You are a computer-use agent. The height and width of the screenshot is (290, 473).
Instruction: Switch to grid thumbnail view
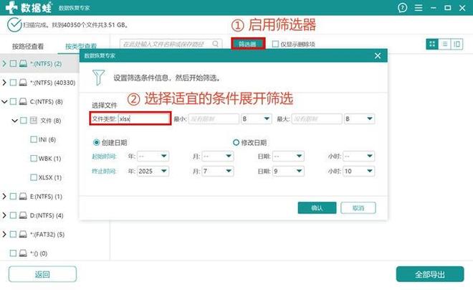432,44
